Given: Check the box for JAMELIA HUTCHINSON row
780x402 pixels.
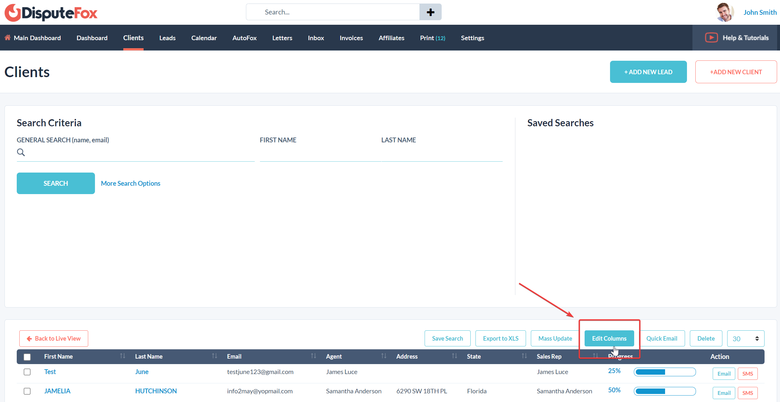Looking at the screenshot, I should [x=27, y=391].
